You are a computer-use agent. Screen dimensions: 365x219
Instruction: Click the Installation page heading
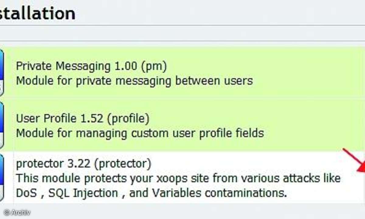(37, 14)
